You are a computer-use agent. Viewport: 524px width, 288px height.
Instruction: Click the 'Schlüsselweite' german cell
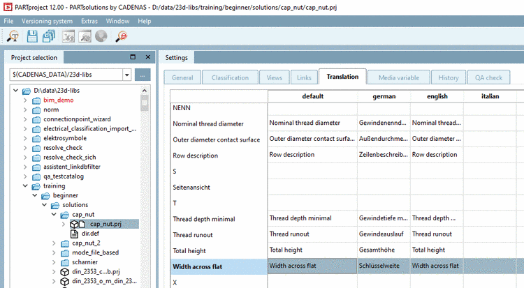(384, 266)
